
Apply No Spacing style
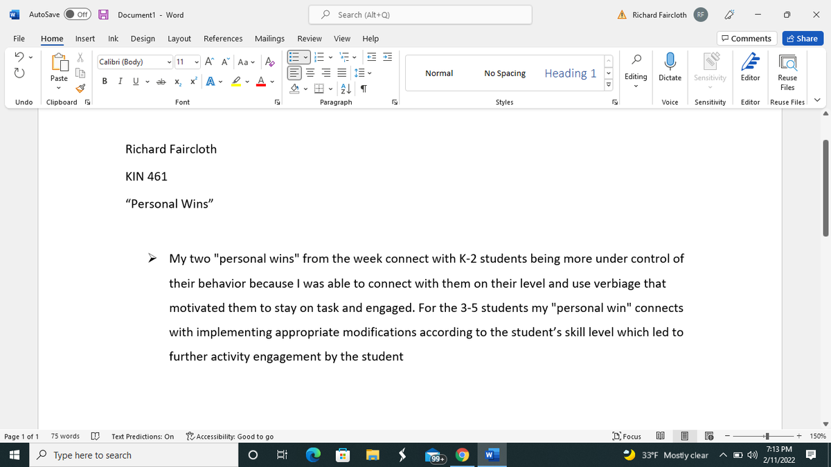coord(505,73)
